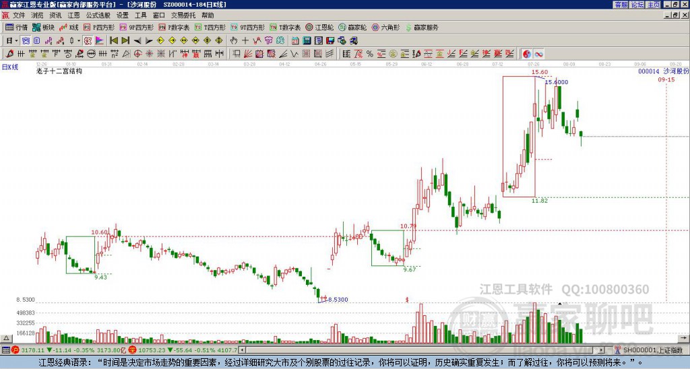Open the 六角形 hexagon tool
Viewport: 690px width, 369px height.
point(386,27)
